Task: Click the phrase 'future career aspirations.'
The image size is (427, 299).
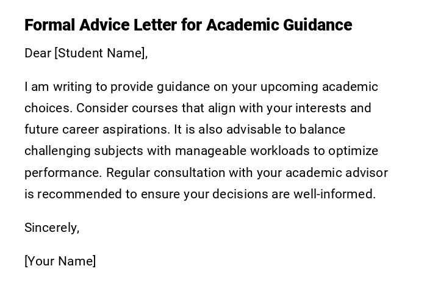Action: [98, 129]
